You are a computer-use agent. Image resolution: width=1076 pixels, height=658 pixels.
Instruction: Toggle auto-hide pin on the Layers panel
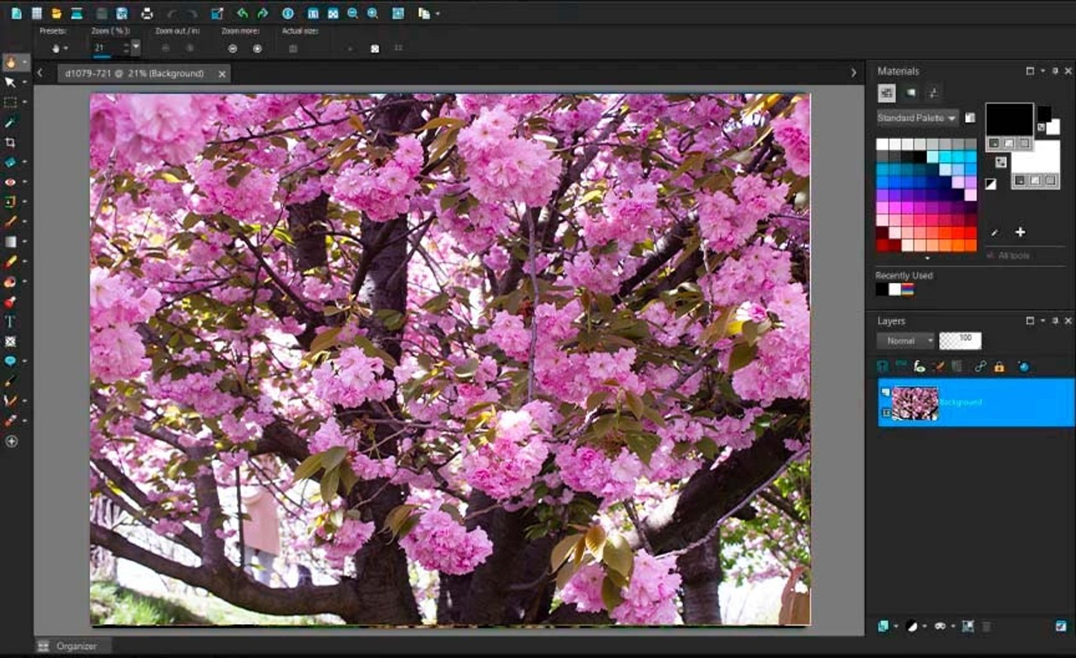click(1056, 321)
